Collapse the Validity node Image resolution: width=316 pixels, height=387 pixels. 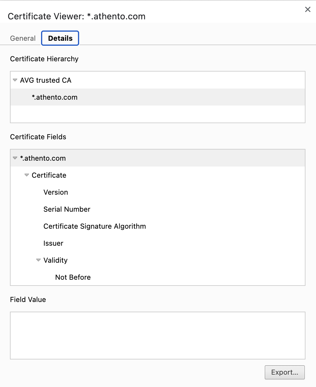[x=38, y=260]
